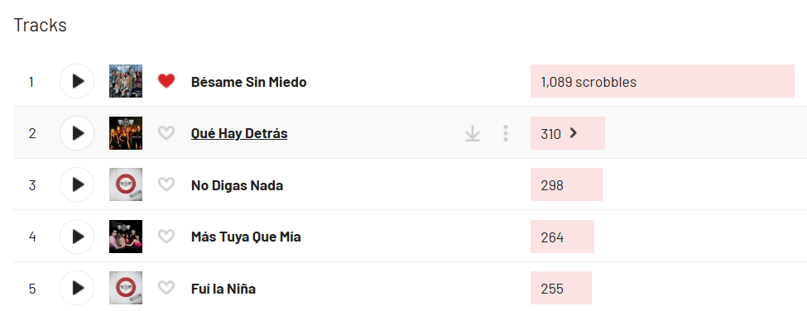Expand the 310 scrobbles chevron

[x=574, y=133]
